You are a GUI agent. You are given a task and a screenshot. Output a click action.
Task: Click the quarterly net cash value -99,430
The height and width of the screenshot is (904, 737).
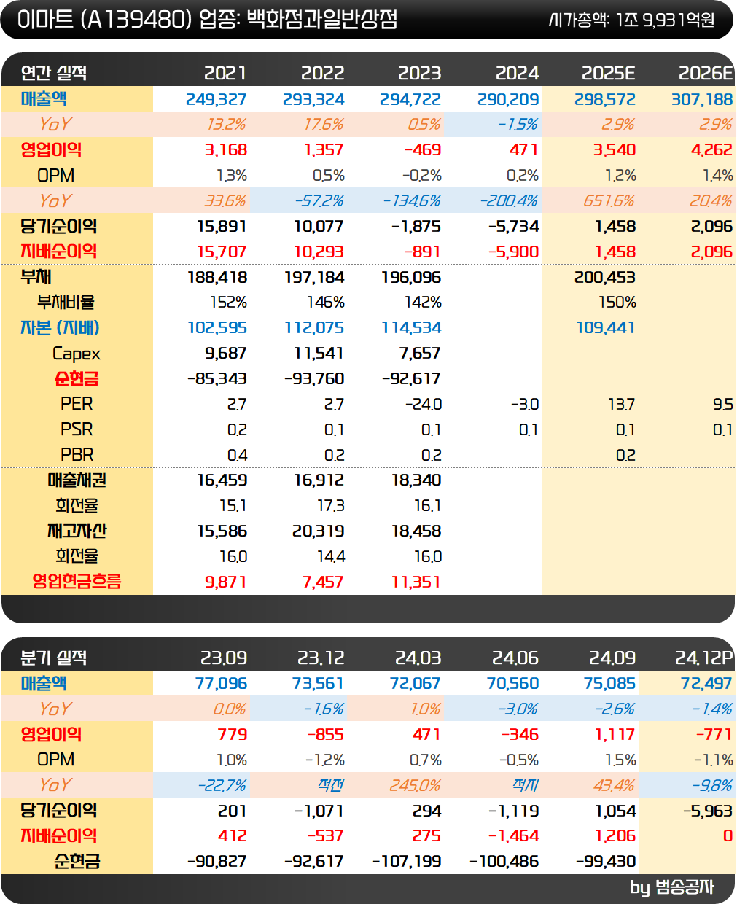point(605,861)
